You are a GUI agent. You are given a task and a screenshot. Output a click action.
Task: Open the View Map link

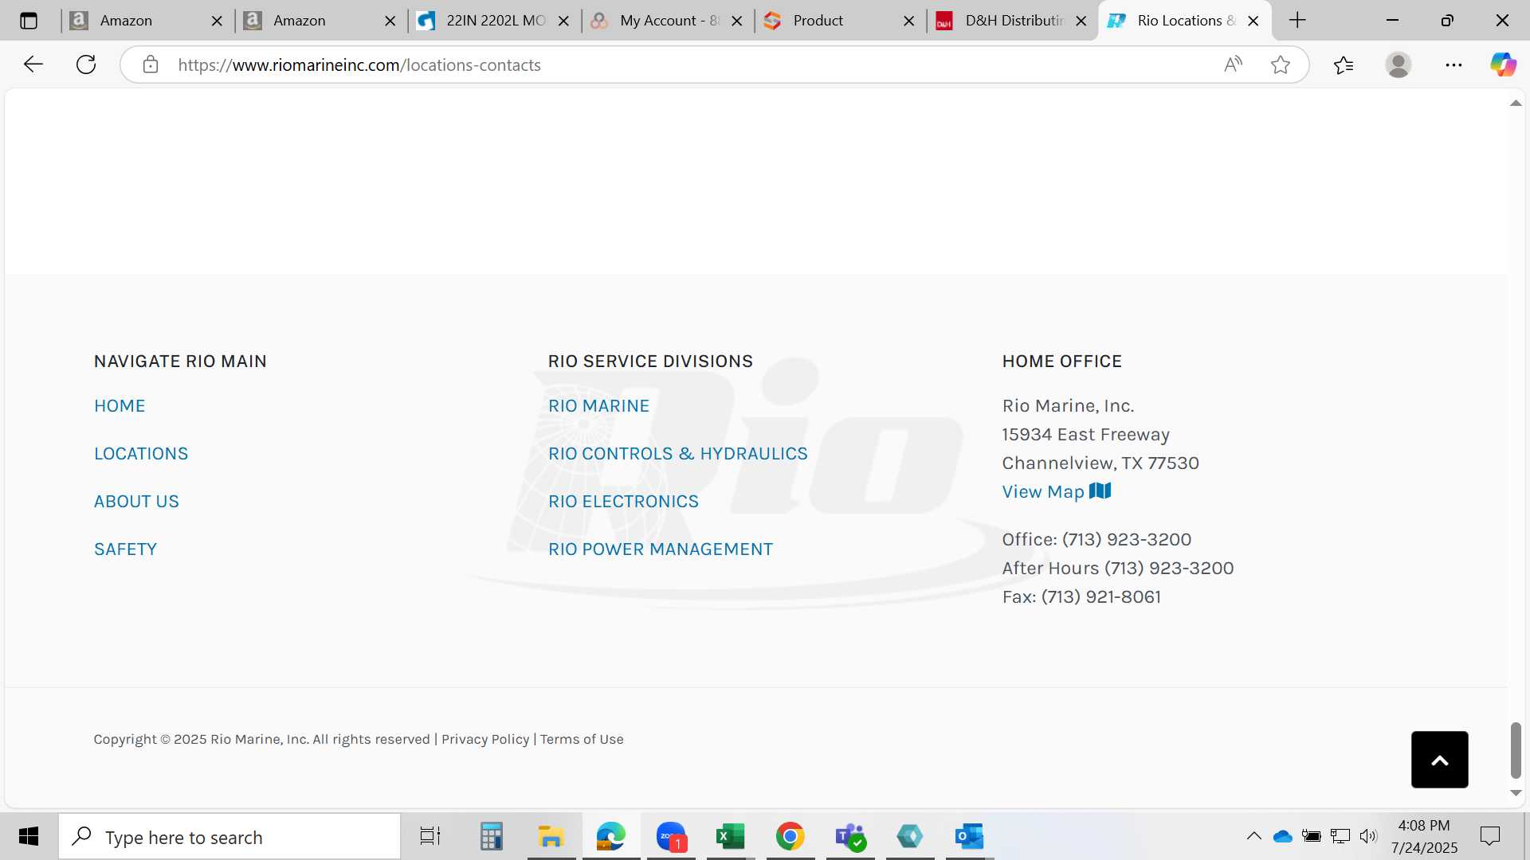coord(1043,492)
